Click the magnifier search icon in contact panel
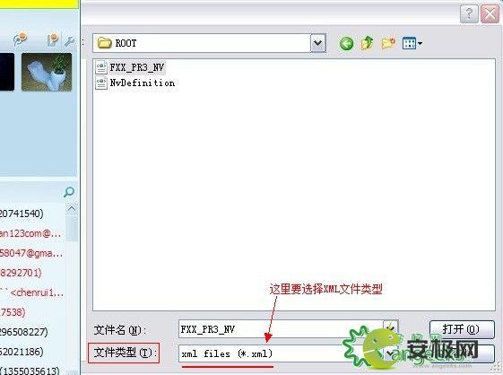Viewport: 503px width, 375px height. coord(69,192)
